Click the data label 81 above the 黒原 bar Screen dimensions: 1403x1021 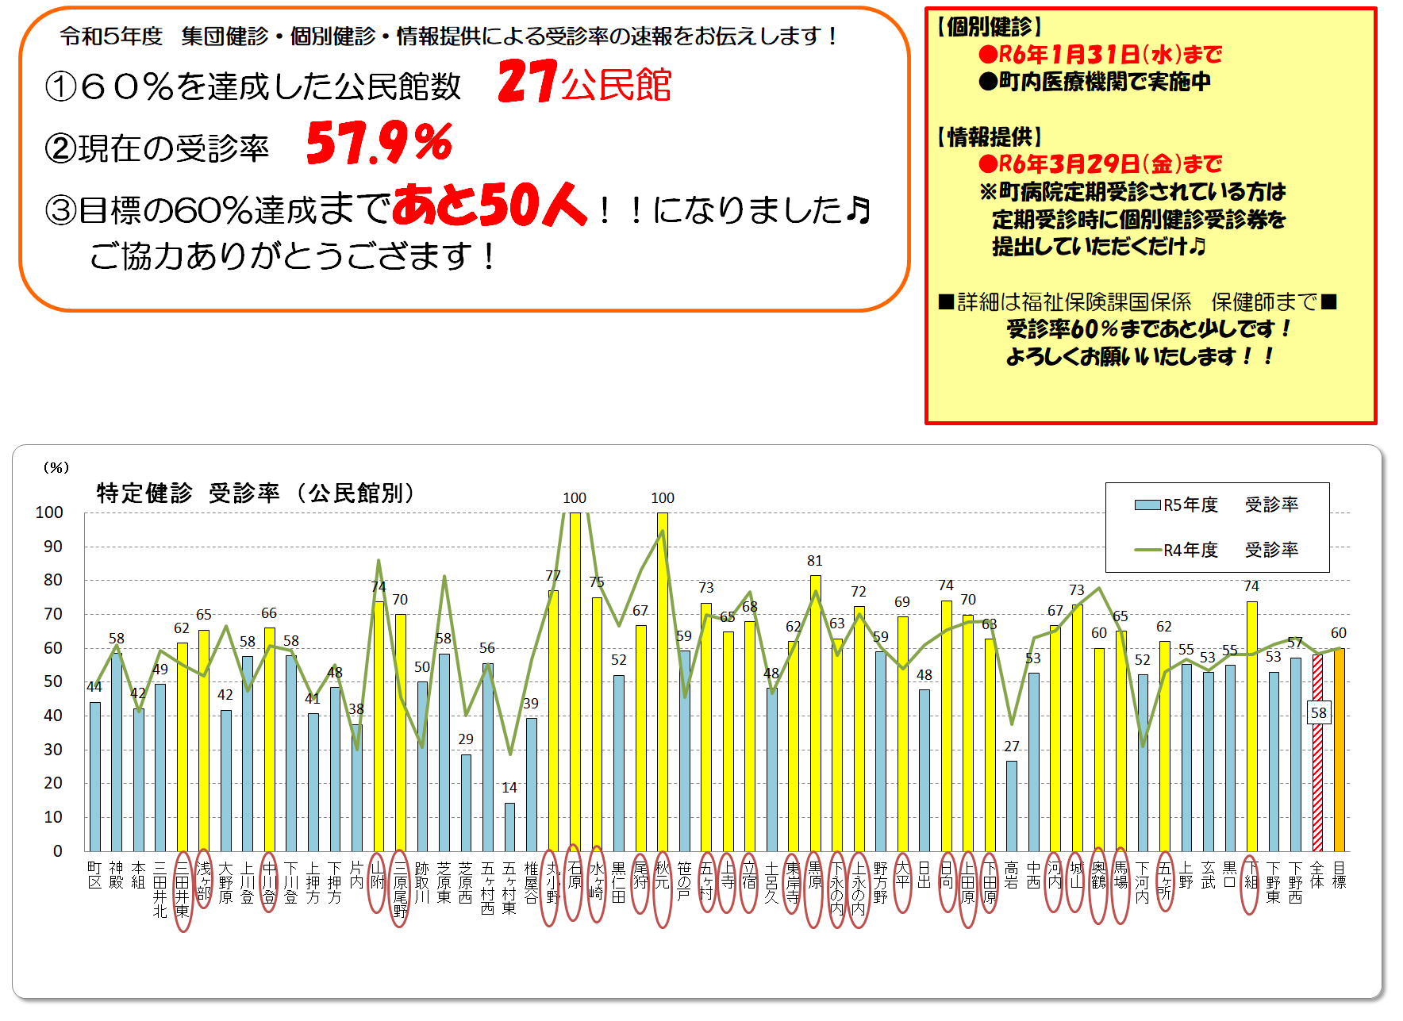pos(815,561)
